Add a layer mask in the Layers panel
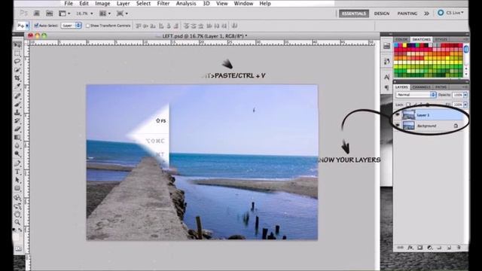Screen dimensions: 482x271 (x=420, y=248)
